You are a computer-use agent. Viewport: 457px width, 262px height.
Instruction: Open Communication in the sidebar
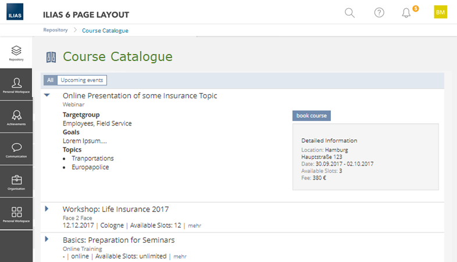(x=16, y=150)
